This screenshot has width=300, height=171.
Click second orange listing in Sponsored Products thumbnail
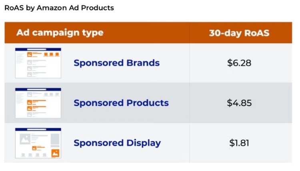36,109
